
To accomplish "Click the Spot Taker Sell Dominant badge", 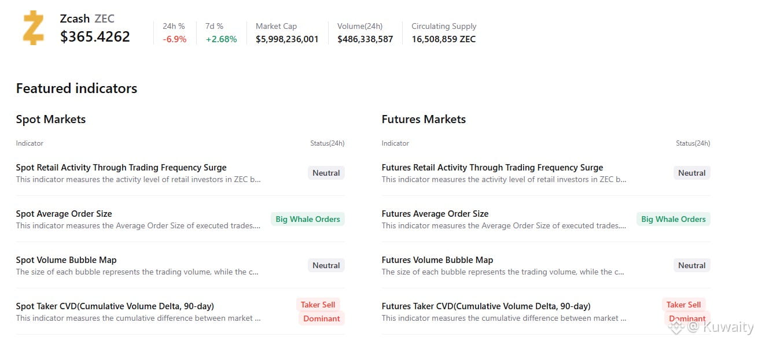I will point(320,312).
